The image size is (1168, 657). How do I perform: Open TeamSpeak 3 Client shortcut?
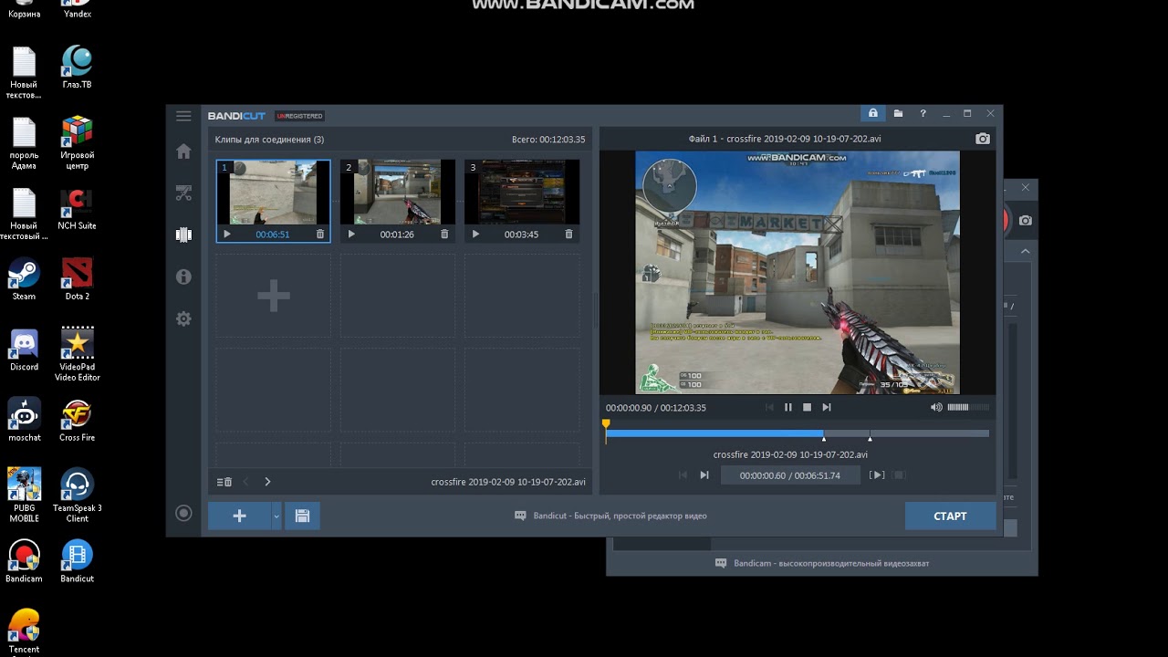[x=78, y=496]
